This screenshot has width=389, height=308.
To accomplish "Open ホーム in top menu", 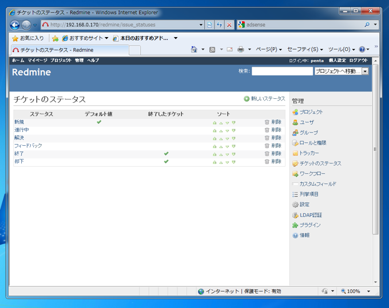I will point(18,61).
